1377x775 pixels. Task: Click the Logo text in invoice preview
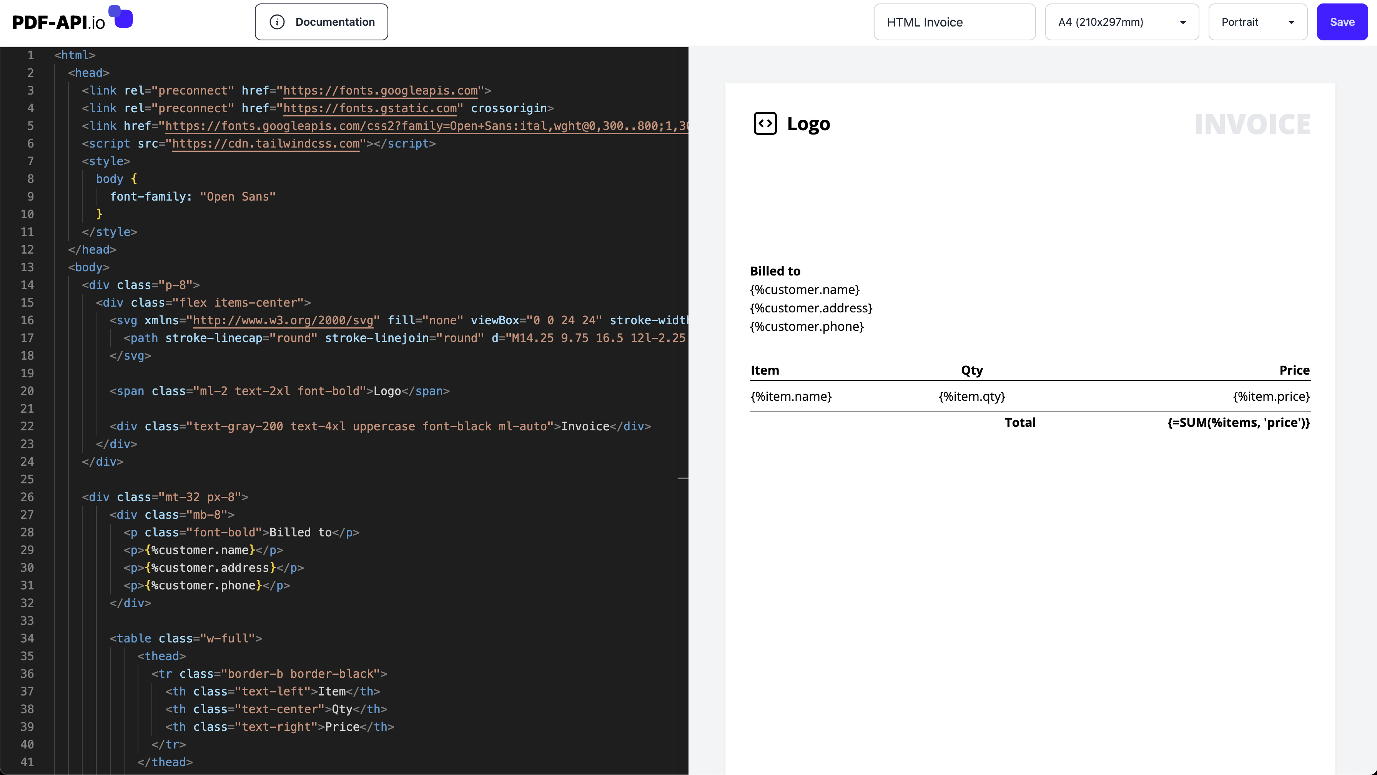(808, 124)
